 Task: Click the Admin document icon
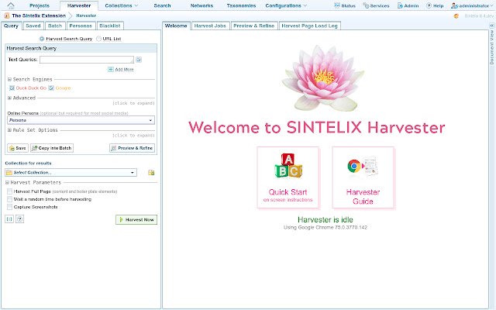tap(400, 5)
